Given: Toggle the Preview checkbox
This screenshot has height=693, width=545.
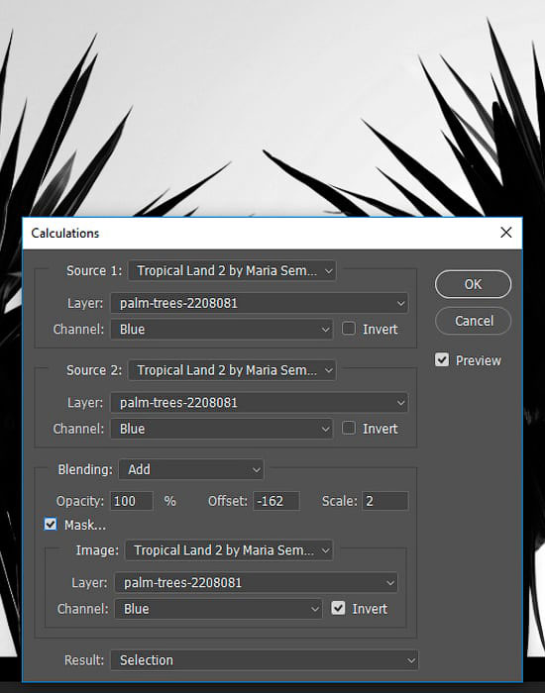Looking at the screenshot, I should tap(442, 359).
